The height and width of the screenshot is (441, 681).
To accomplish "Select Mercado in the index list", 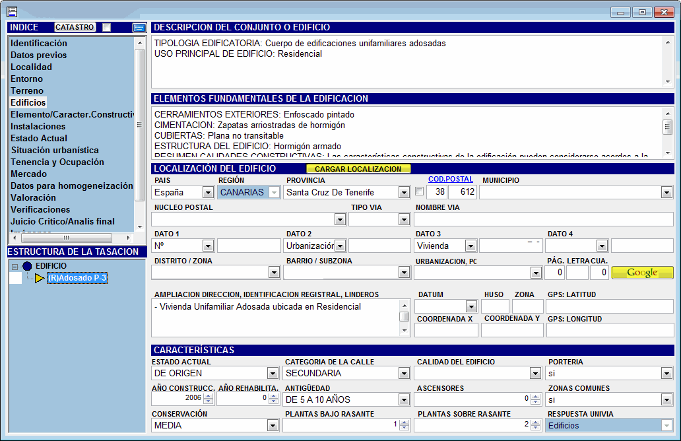I will (28, 174).
